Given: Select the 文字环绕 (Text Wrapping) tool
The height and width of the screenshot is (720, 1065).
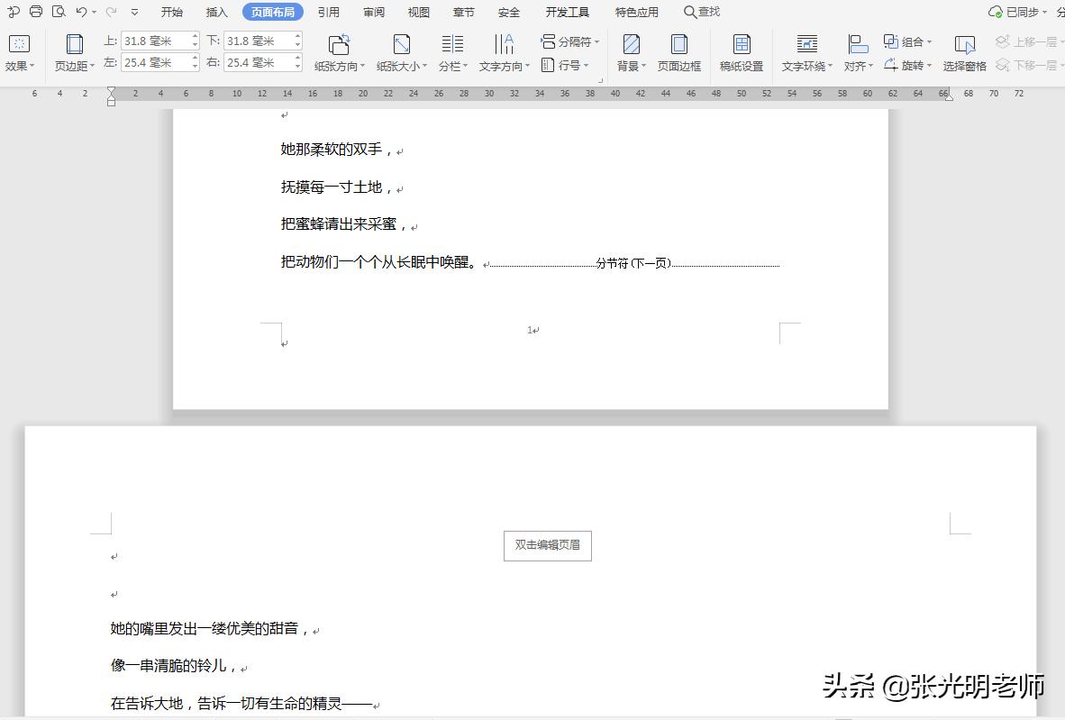Looking at the screenshot, I should click(x=805, y=51).
